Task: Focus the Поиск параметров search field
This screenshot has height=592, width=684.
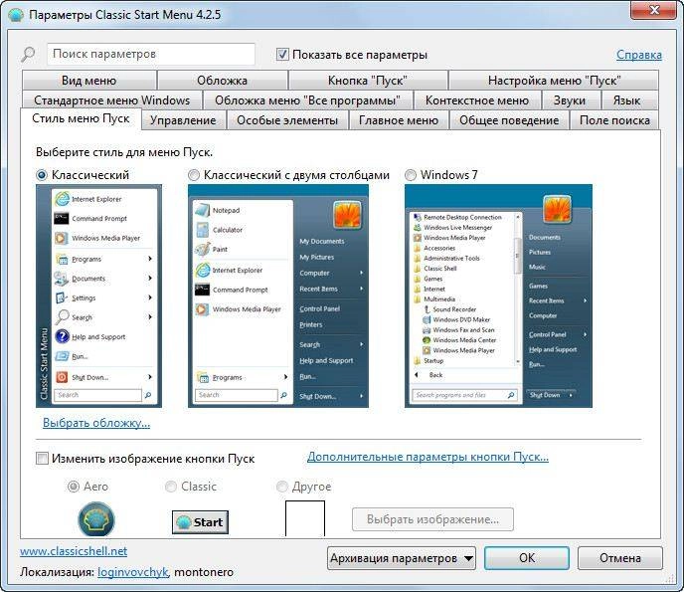Action: tap(151, 54)
